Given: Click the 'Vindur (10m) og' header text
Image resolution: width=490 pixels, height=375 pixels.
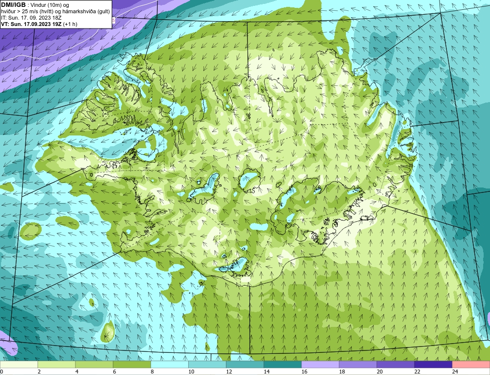Looking at the screenshot, I should pos(50,5).
